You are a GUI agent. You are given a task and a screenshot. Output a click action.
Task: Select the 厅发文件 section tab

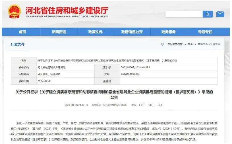coord(18,45)
